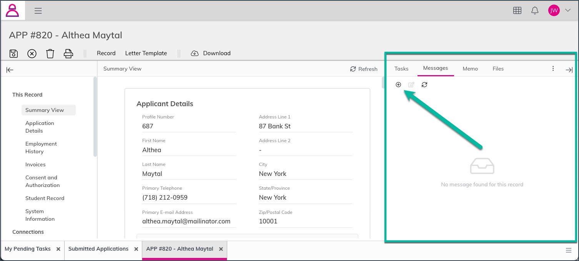This screenshot has width=579, height=261.
Task: Click the phone number (718) 212-0959
Action: click(165, 197)
